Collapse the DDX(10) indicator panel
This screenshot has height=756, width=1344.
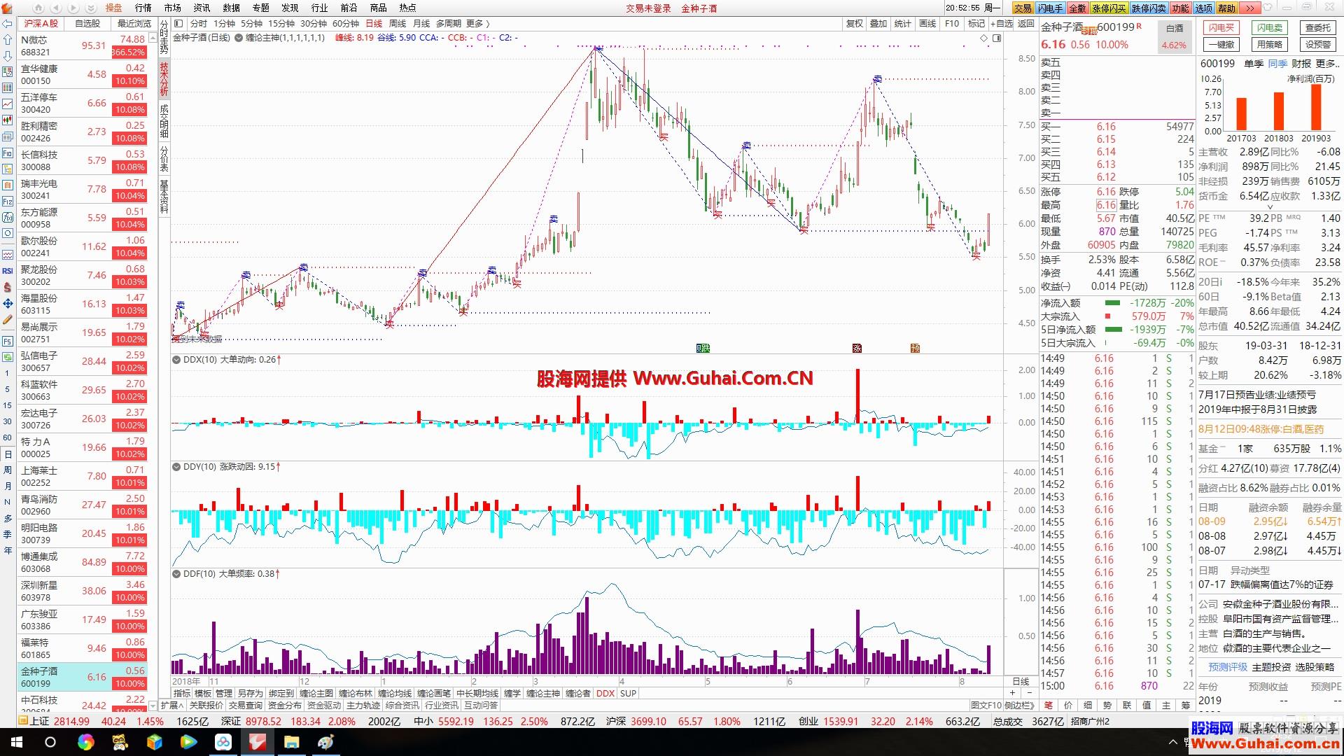(176, 360)
